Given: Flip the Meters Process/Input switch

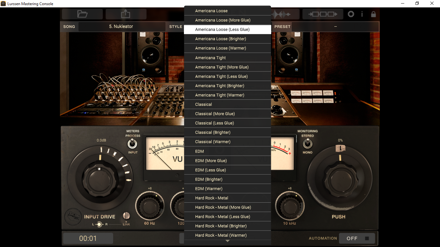Looking at the screenshot, I should [133, 144].
